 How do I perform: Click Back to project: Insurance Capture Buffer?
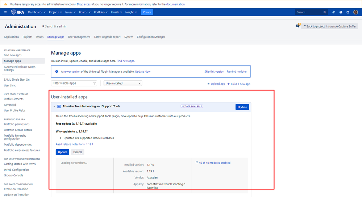coord(330,26)
